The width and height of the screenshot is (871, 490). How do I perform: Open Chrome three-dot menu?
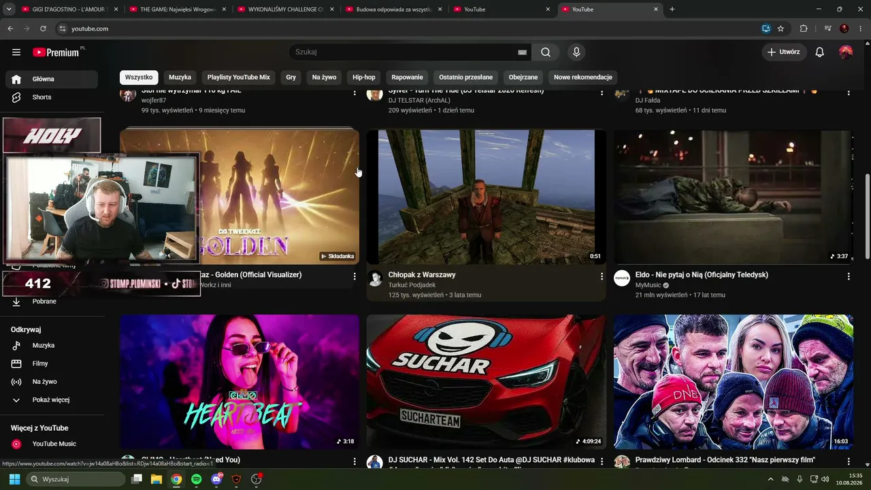[860, 29]
